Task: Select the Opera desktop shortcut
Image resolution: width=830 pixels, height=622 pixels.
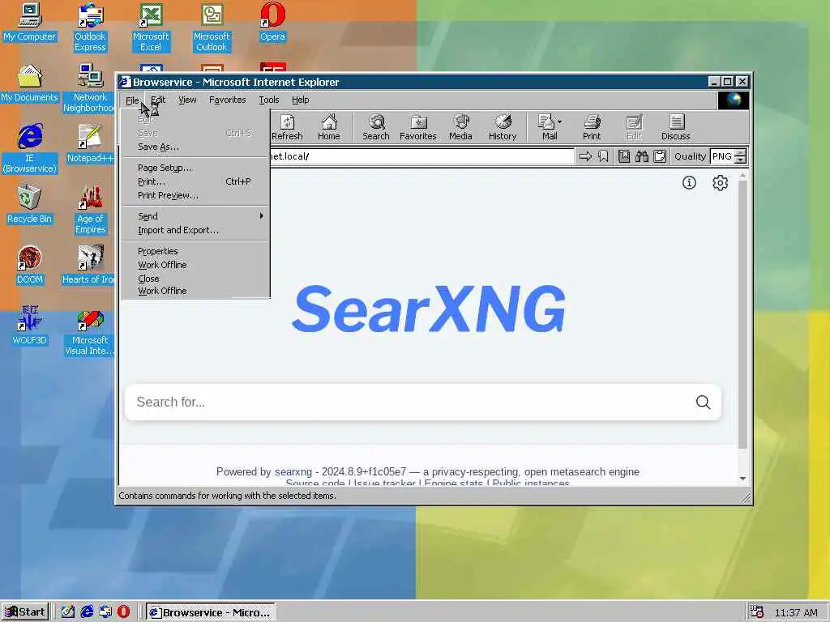Action: (272, 22)
